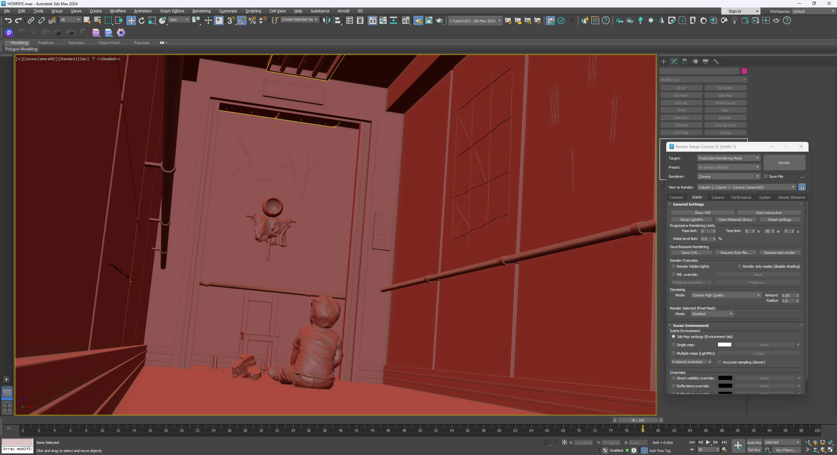Open the Target rendering mode dropdown
This screenshot has width=837, height=455.
tap(728, 158)
